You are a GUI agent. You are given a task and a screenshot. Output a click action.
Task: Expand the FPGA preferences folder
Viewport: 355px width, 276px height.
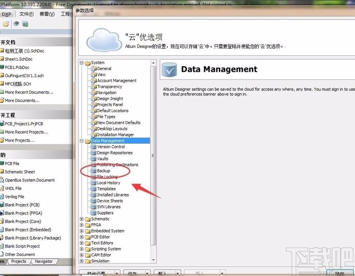point(82,225)
